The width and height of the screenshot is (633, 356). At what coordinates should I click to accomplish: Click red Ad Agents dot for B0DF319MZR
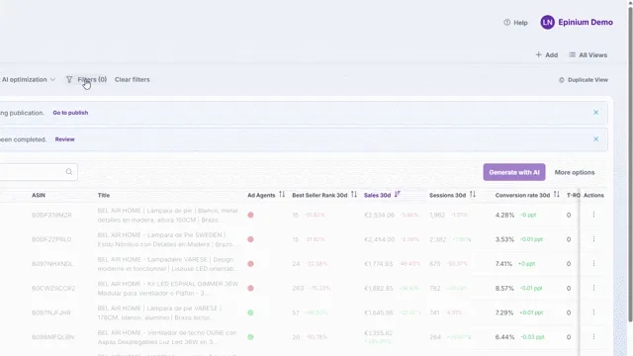point(250,216)
